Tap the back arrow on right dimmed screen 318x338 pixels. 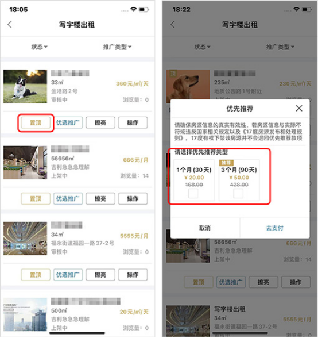pos(173,25)
